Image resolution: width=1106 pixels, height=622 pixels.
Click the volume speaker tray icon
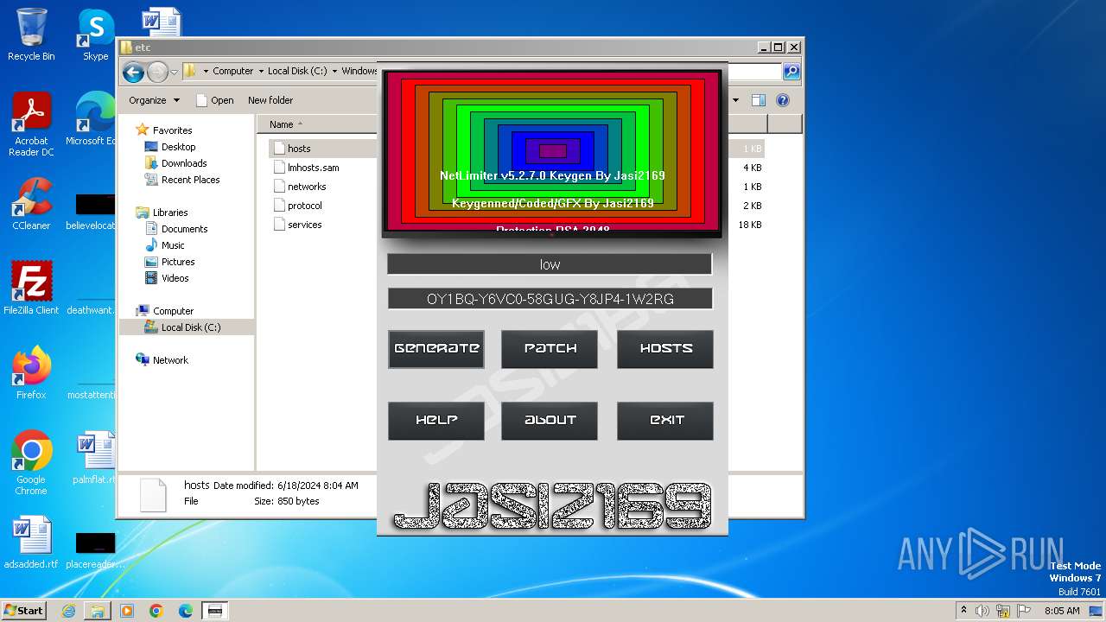[982, 611]
